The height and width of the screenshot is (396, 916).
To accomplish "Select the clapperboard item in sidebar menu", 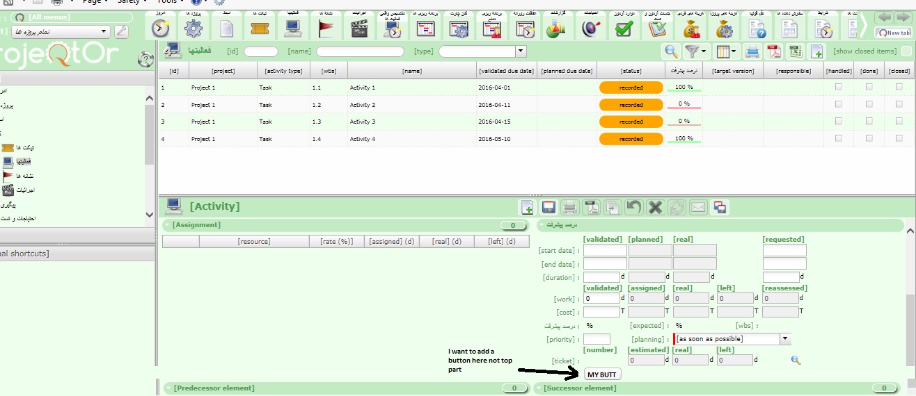I will 8,190.
